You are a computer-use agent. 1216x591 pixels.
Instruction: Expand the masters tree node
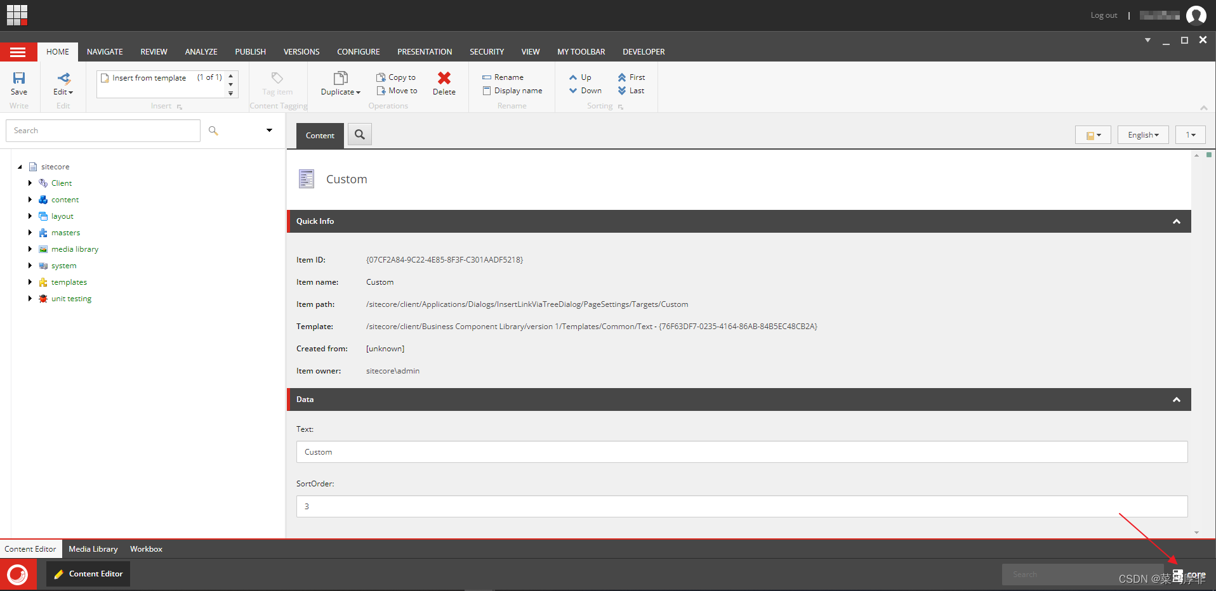(30, 233)
